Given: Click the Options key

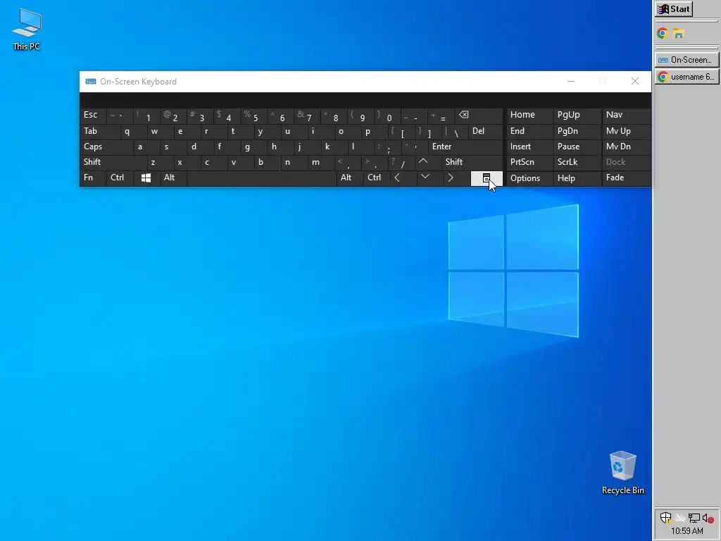Looking at the screenshot, I should (529, 178).
